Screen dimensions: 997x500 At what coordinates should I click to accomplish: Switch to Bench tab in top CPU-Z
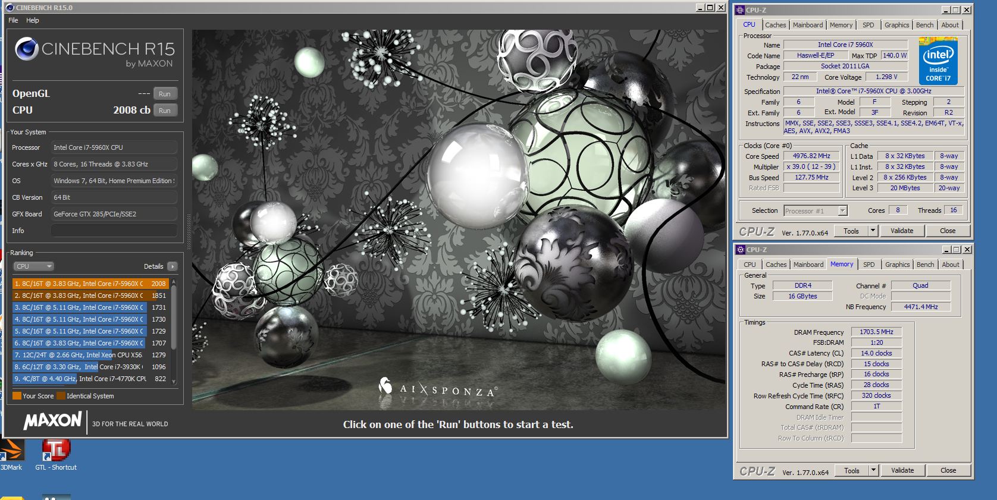[x=924, y=25]
